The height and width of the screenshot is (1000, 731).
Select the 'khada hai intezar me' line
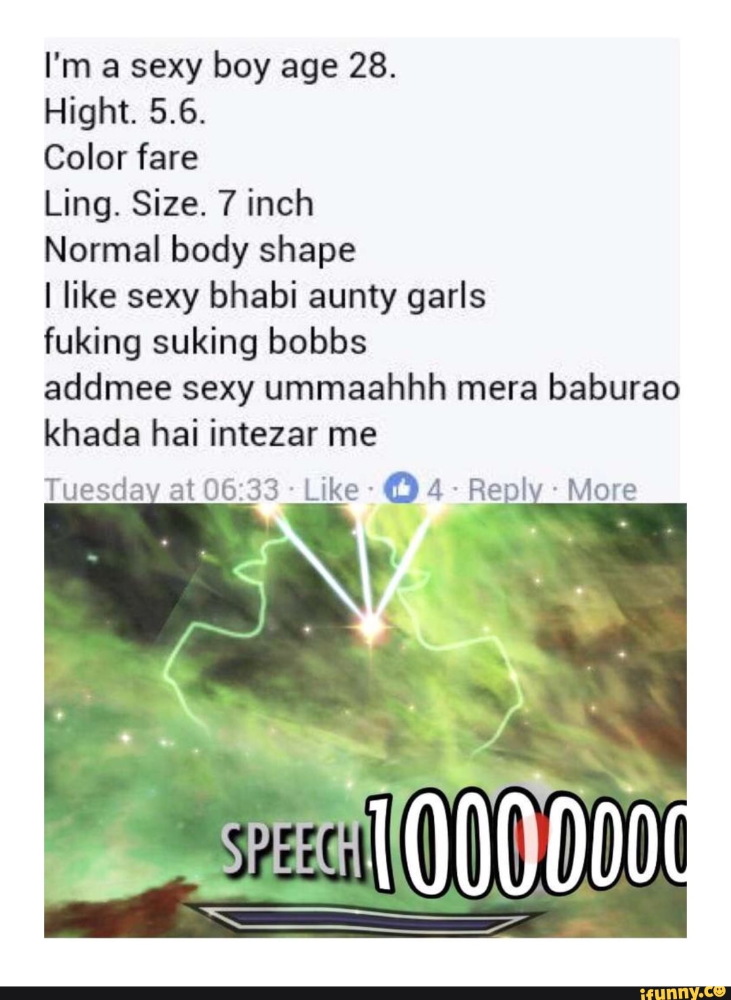click(210, 434)
